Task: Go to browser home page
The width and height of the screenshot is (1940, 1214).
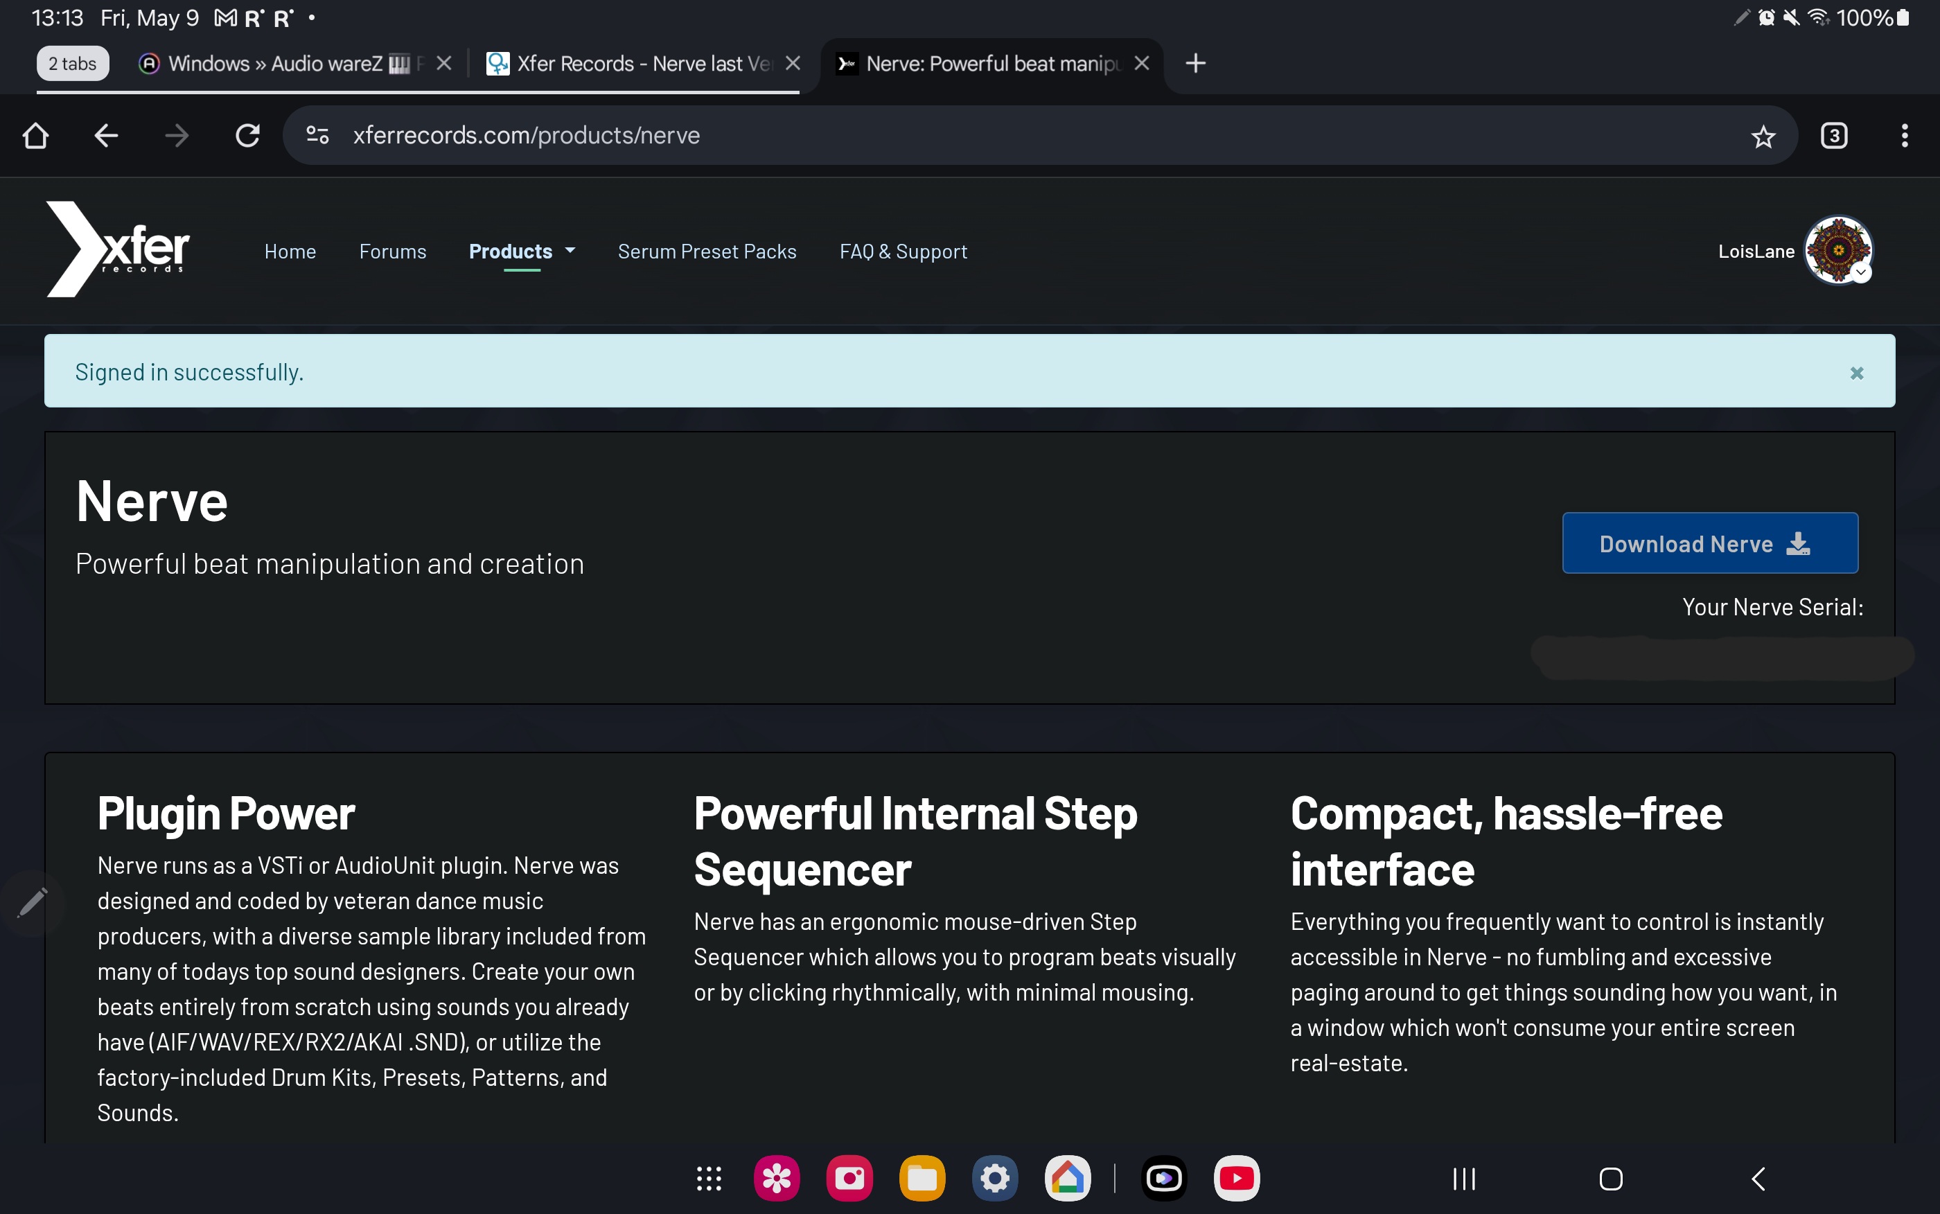Action: 35,136
